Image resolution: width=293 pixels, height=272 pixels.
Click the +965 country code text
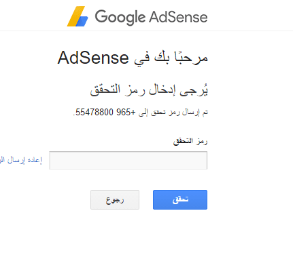[x=126, y=112]
